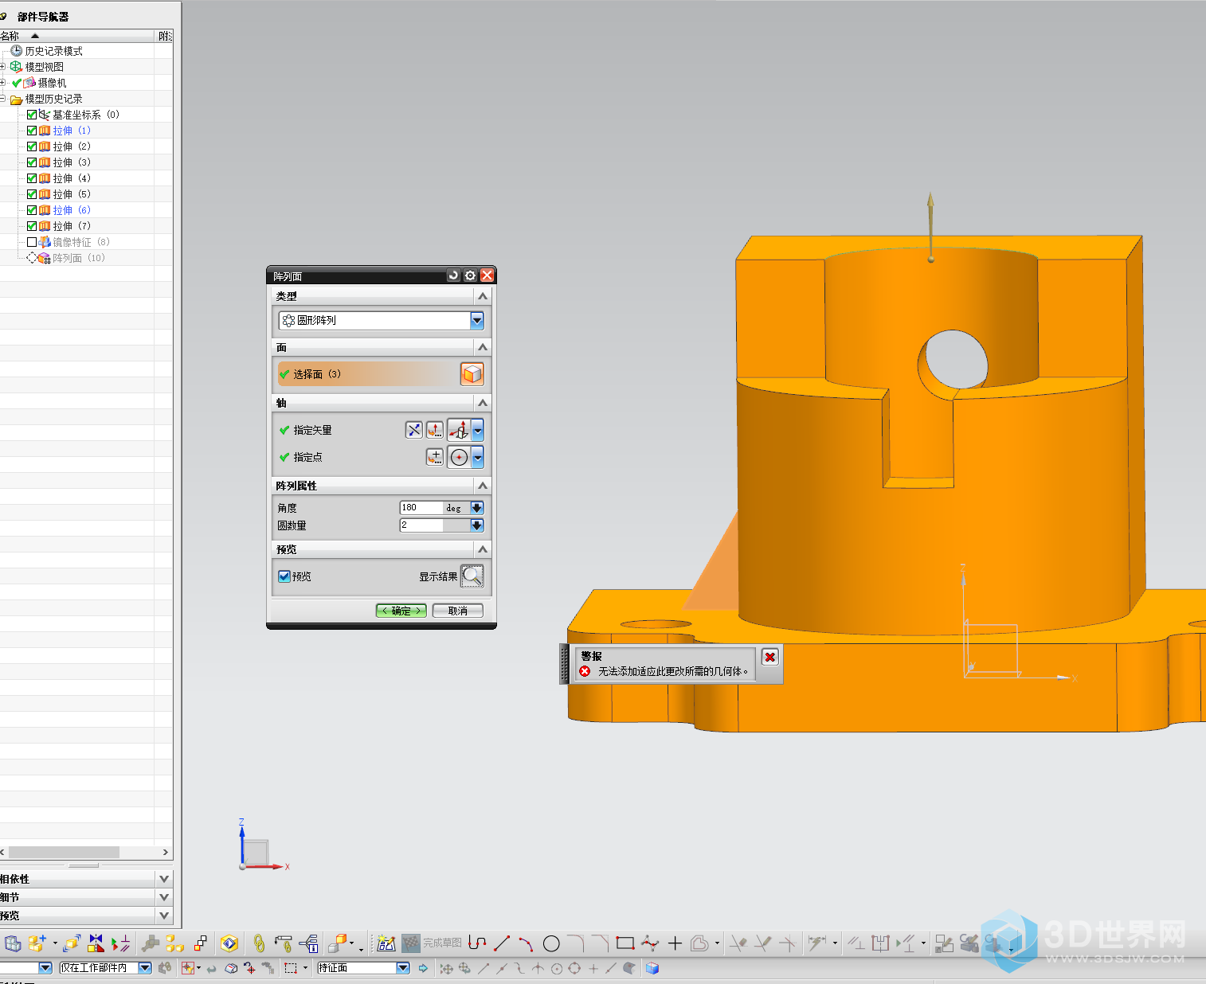This screenshot has height=984, width=1206.
Task: Open the 角度 value options arrow
Action: (476, 508)
